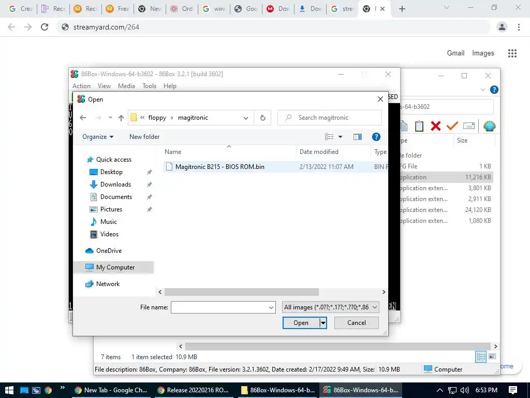Open taskbar Release 20220216 ROM Chrome window

(194, 390)
